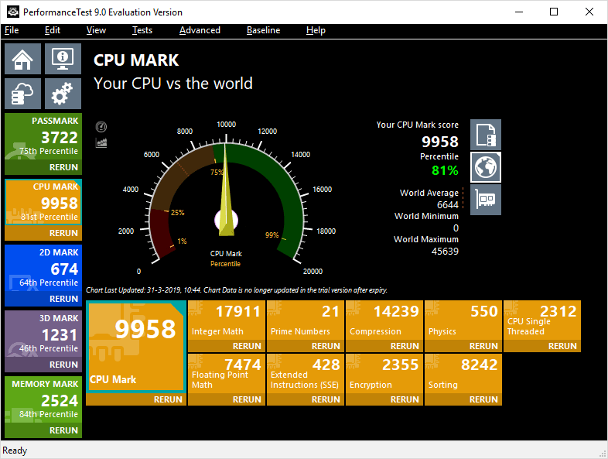Viewport: 608px width, 459px height.
Task: Rerun the Compression test
Action: pos(405,346)
